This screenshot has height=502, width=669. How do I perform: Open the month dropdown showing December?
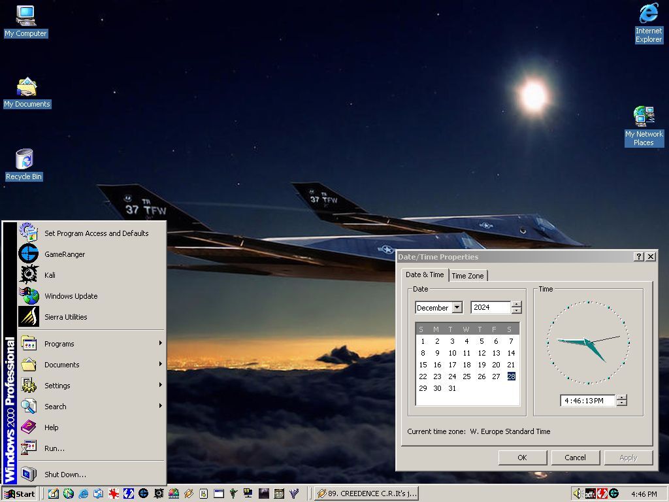click(x=457, y=307)
